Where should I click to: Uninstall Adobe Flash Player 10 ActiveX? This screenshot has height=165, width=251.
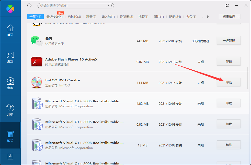point(229,61)
